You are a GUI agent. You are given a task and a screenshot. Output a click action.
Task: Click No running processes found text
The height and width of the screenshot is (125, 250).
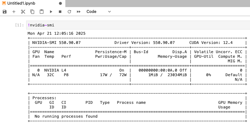(x=66, y=116)
